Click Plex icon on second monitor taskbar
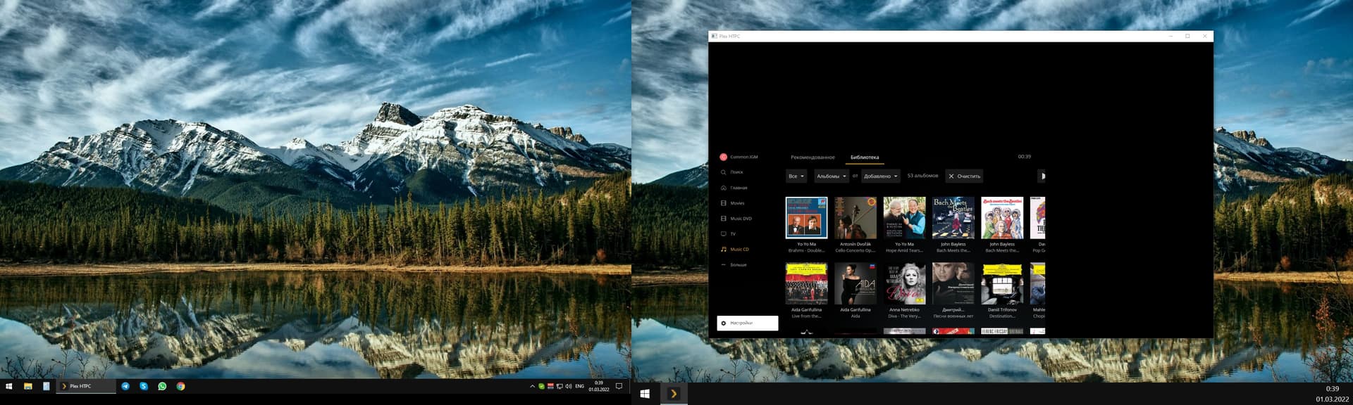Viewport: 1353px width, 405px height. pyautogui.click(x=673, y=394)
